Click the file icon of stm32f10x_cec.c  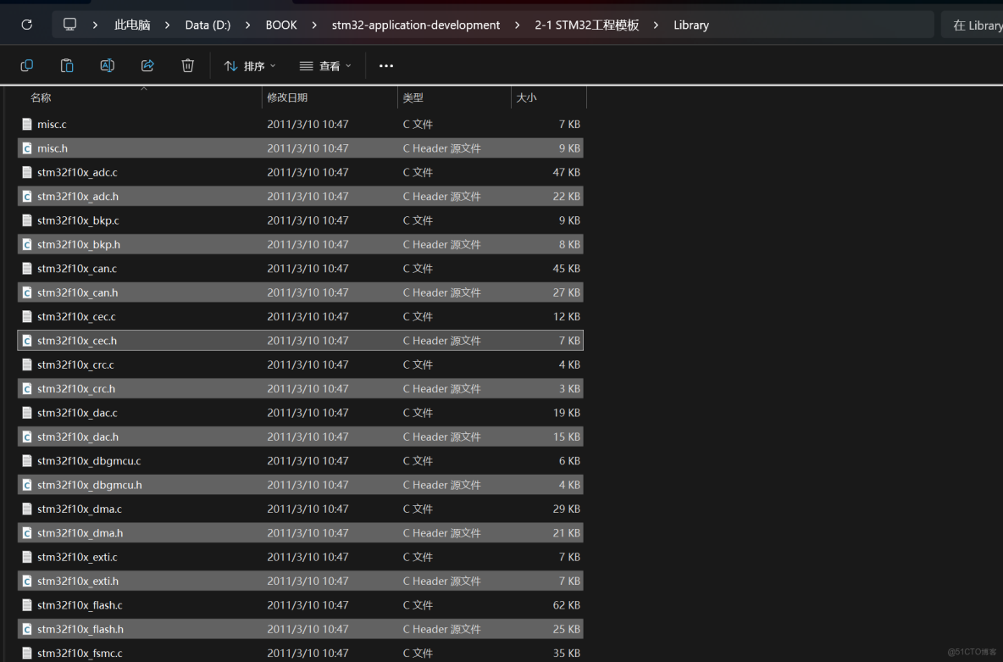point(27,316)
